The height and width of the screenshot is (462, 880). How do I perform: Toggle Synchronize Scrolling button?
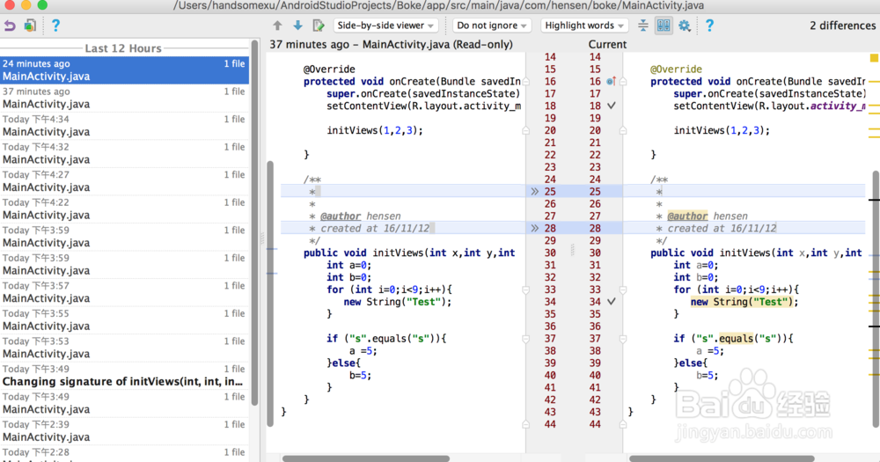[664, 26]
